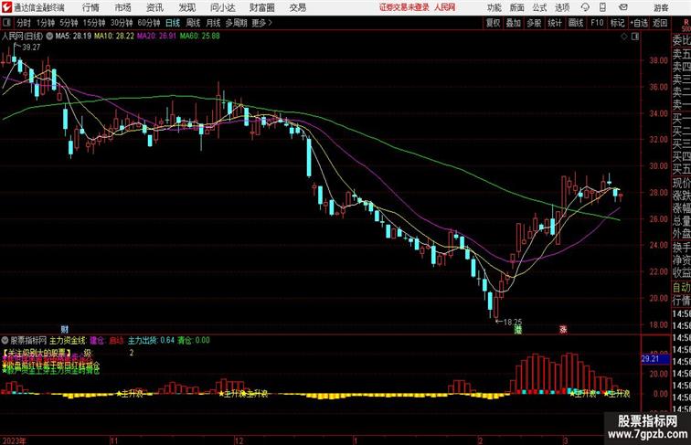This screenshot has height=445, width=691.
Task: Click the diamond icon at chart top right
Action: coord(624,37)
